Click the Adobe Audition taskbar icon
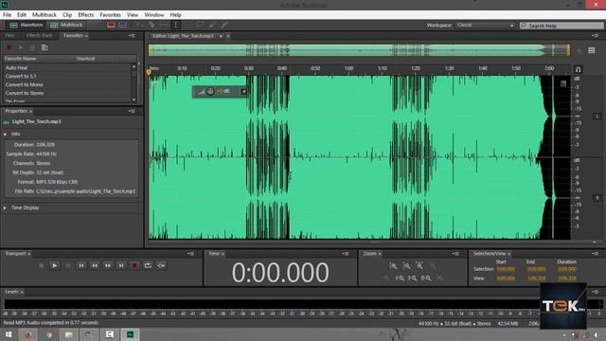Image resolution: width=606 pixels, height=341 pixels. (x=131, y=334)
